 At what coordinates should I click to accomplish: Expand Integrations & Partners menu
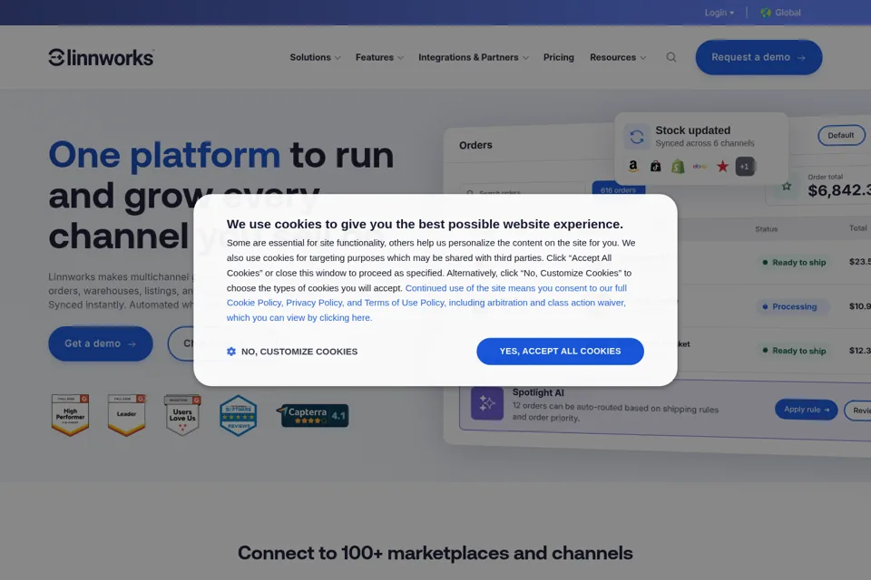[x=474, y=57]
